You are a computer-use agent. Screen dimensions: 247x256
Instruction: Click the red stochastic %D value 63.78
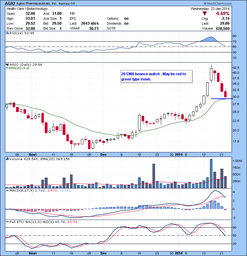click(x=72, y=222)
